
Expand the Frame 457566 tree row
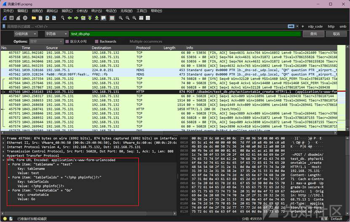(x=3, y=138)
